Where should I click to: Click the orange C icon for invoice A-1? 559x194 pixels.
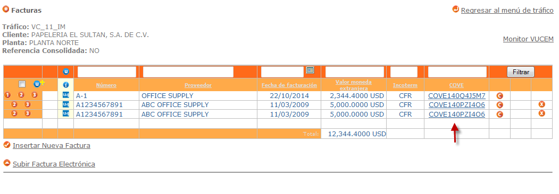499,96
